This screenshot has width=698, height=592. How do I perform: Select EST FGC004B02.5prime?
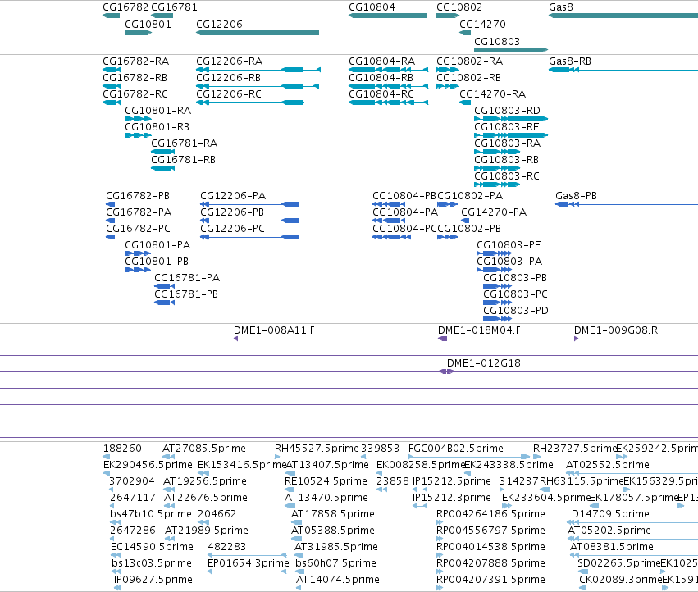(x=456, y=449)
